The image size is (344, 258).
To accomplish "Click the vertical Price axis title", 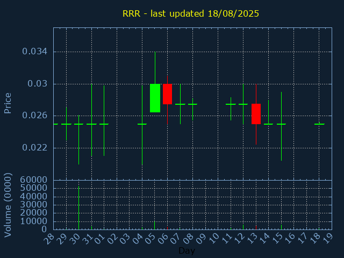I will pyautogui.click(x=8, y=103).
